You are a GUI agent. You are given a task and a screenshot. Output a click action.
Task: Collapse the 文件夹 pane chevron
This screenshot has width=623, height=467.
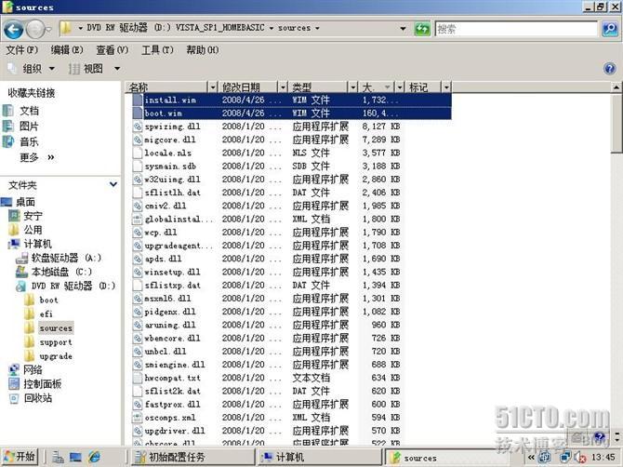point(113,184)
